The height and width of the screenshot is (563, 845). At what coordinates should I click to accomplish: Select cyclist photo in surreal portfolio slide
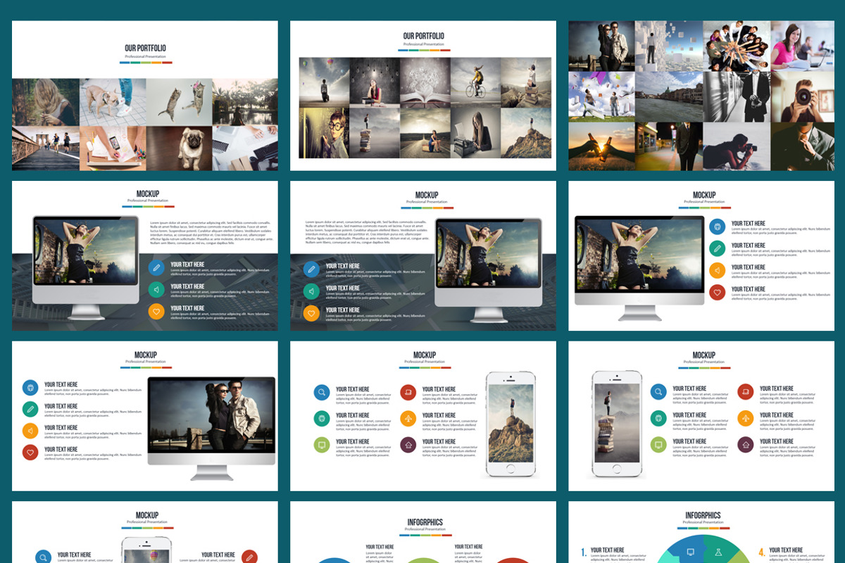click(x=476, y=82)
